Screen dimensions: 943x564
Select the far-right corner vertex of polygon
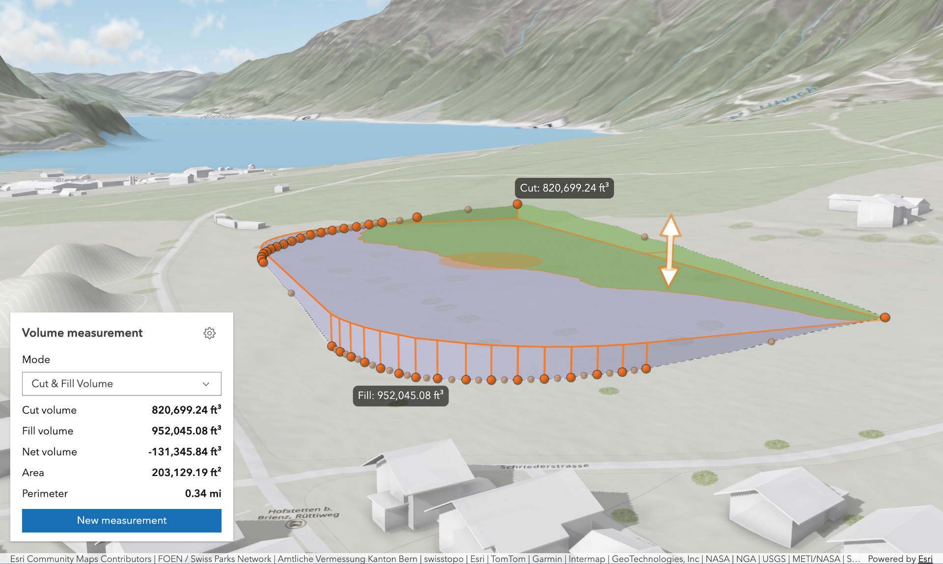[x=885, y=317]
